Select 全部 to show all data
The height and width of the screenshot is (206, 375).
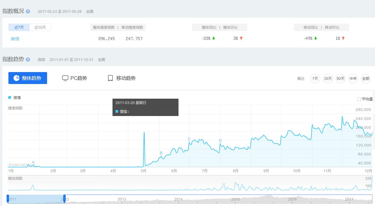366,78
